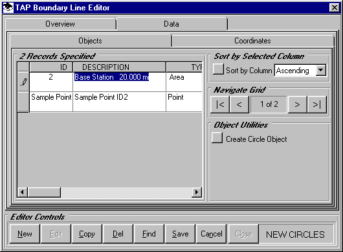This screenshot has width=343, height=252.
Task: Click the 'Area' type cell
Action: point(184,82)
